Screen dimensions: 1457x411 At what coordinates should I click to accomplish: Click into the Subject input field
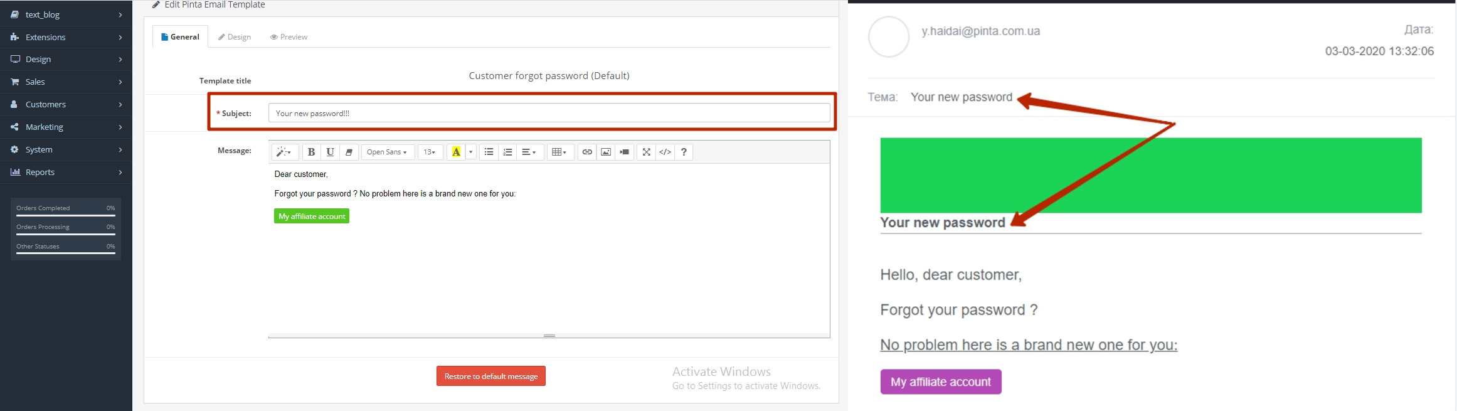click(x=549, y=113)
